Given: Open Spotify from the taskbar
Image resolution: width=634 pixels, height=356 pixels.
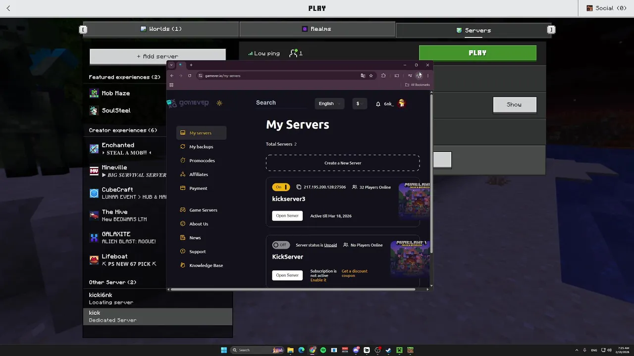Looking at the screenshot, I should pos(323,350).
